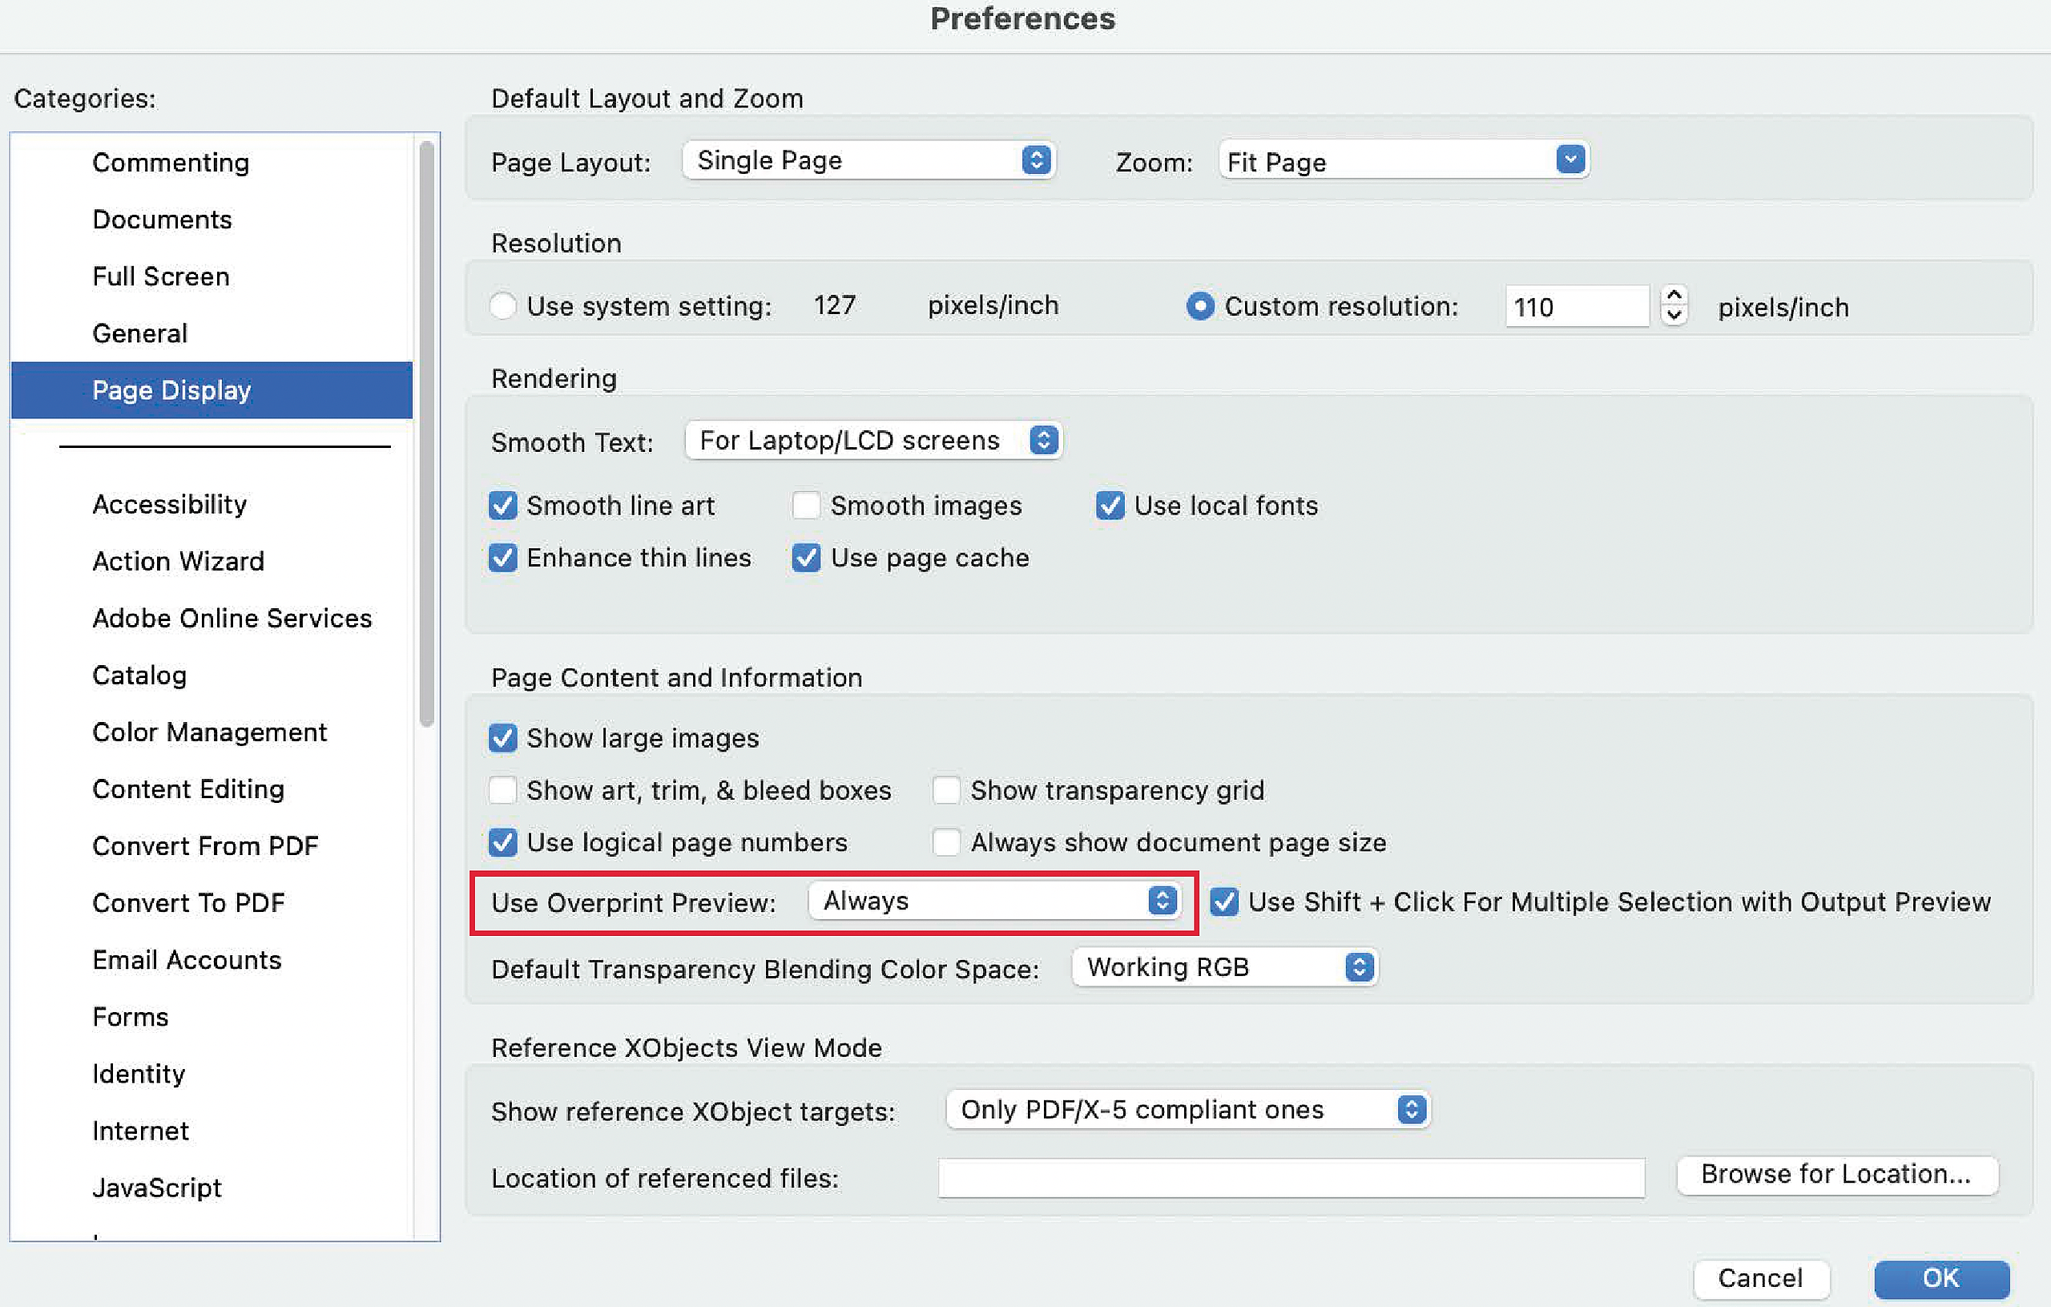Toggle Use page cache checkbox

click(x=806, y=558)
